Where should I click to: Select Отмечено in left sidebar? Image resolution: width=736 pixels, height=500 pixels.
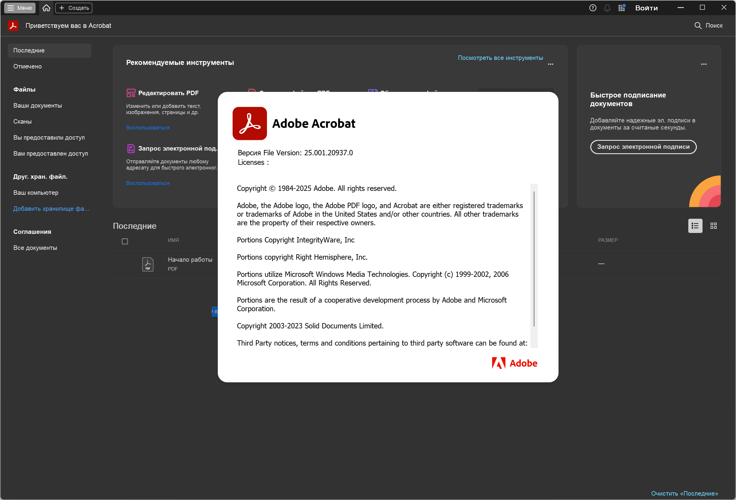click(28, 67)
